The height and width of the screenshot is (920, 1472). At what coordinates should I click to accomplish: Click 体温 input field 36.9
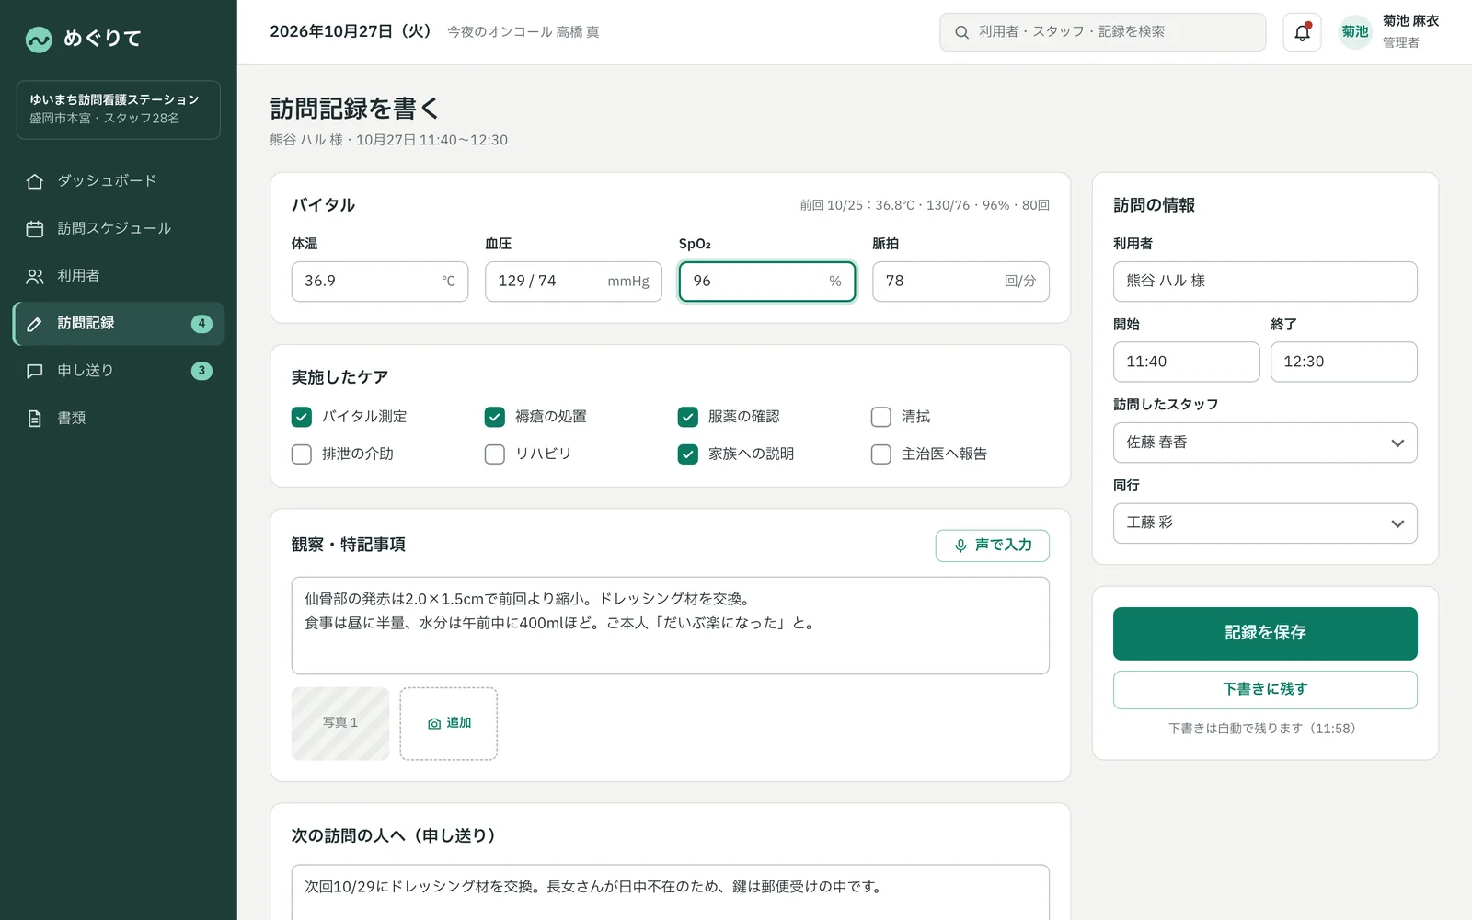coord(380,282)
